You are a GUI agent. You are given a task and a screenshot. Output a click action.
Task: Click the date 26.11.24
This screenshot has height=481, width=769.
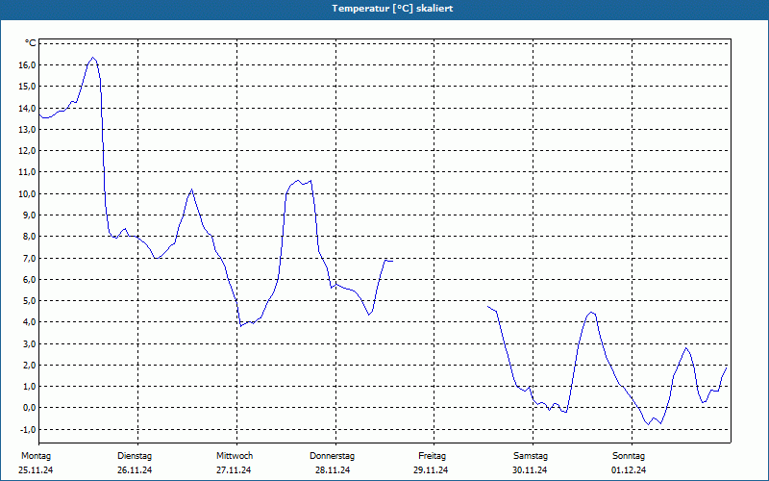(x=135, y=470)
